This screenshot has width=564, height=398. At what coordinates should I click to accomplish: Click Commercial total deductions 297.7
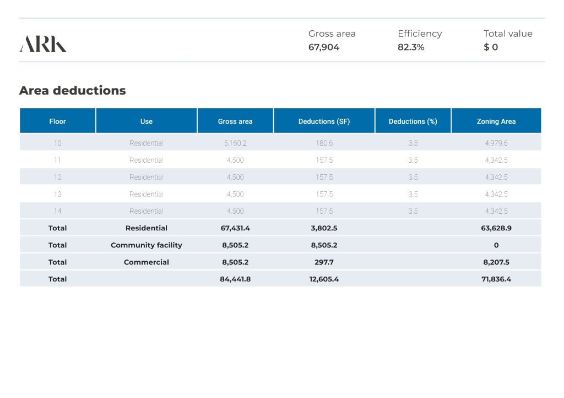324,262
